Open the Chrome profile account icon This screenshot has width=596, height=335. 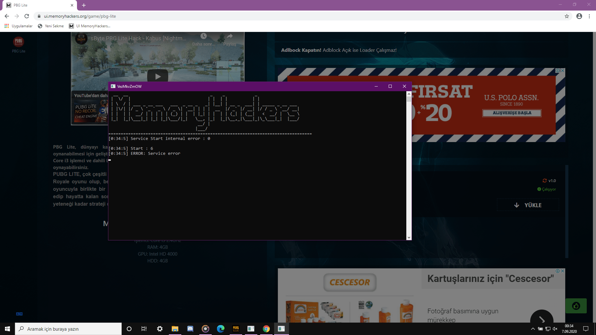point(579,16)
